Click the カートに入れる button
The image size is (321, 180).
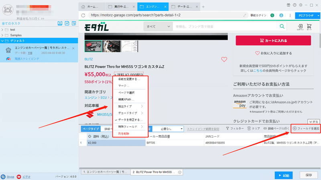coord(273,40)
